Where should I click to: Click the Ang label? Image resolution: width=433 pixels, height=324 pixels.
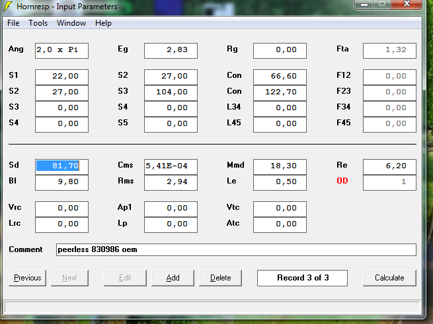[16, 49]
